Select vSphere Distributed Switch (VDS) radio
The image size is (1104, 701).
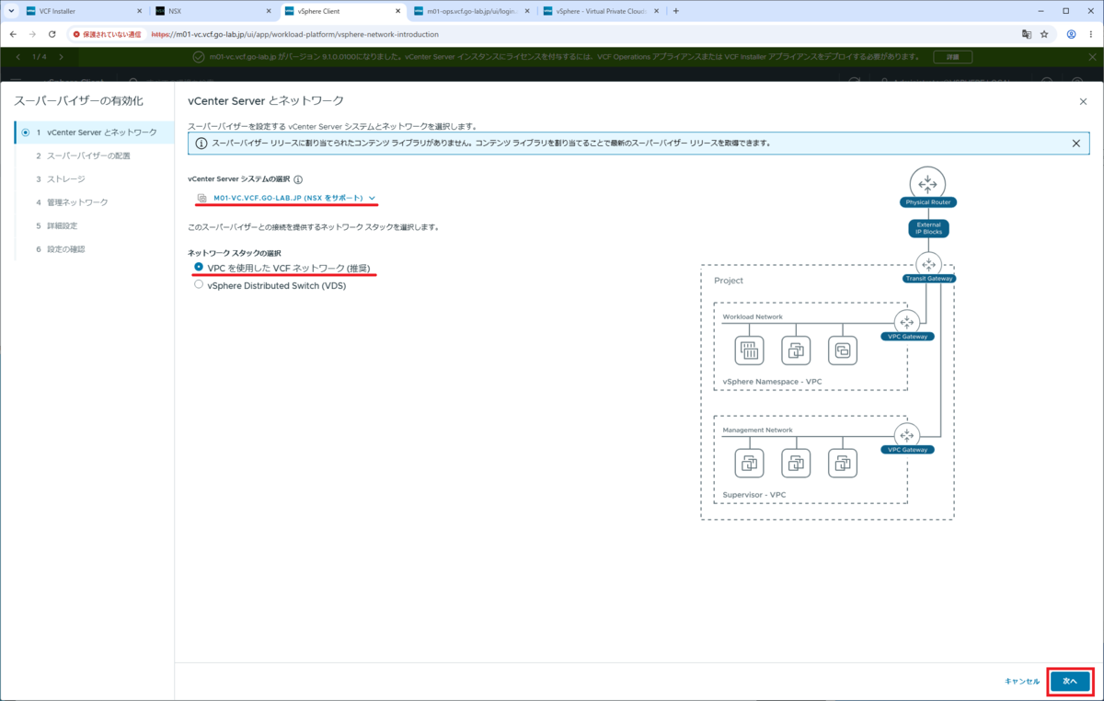pos(199,285)
